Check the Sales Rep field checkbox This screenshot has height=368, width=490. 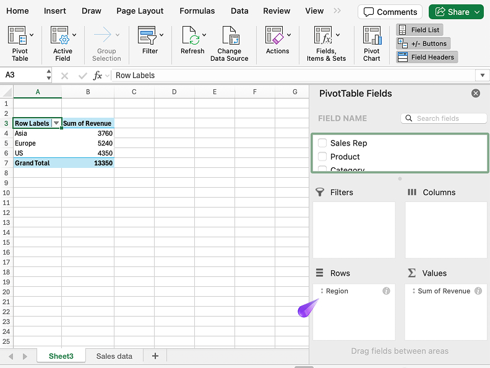tap(322, 143)
